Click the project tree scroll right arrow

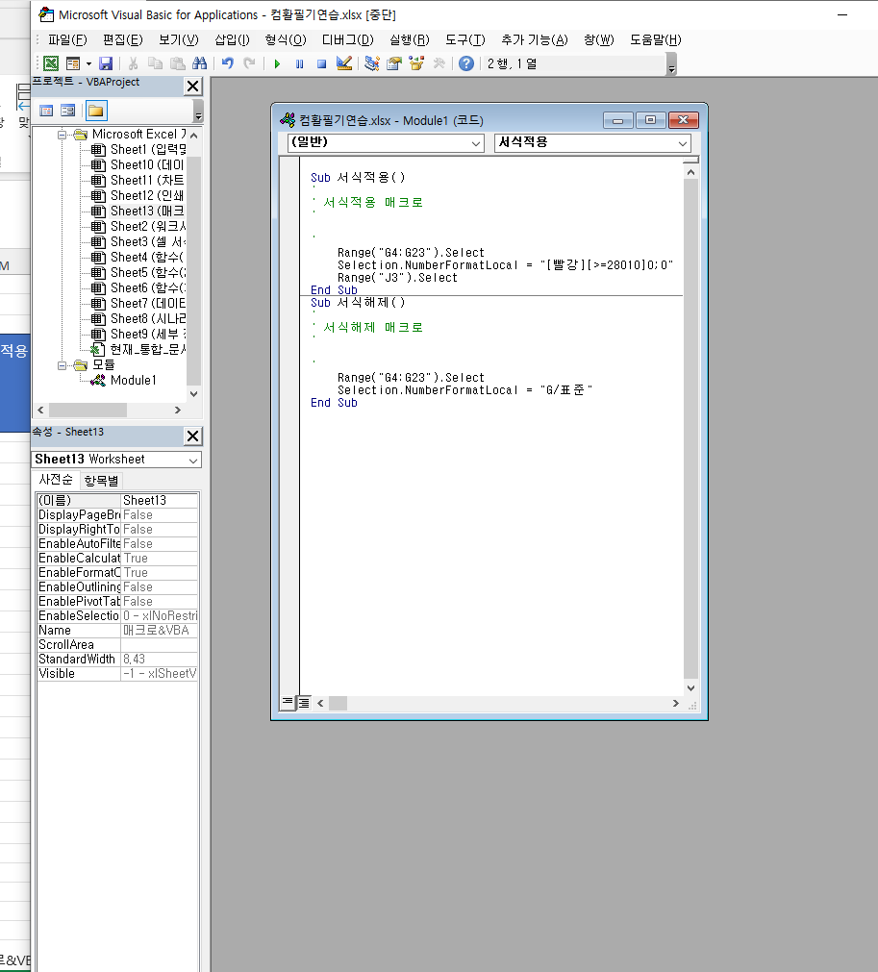[178, 410]
